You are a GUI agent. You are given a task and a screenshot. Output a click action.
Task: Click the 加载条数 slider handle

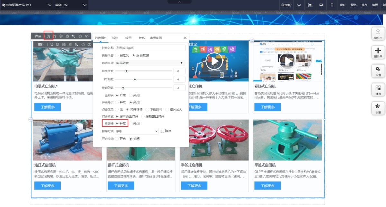click(x=127, y=71)
